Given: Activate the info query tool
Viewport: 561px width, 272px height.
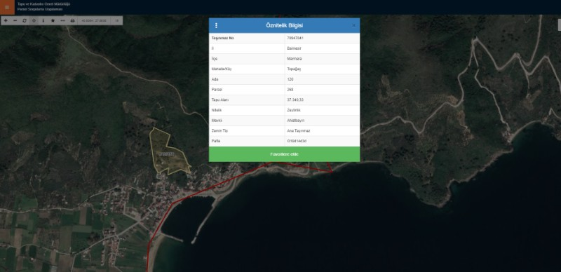Looking at the screenshot, I should click(43, 20).
